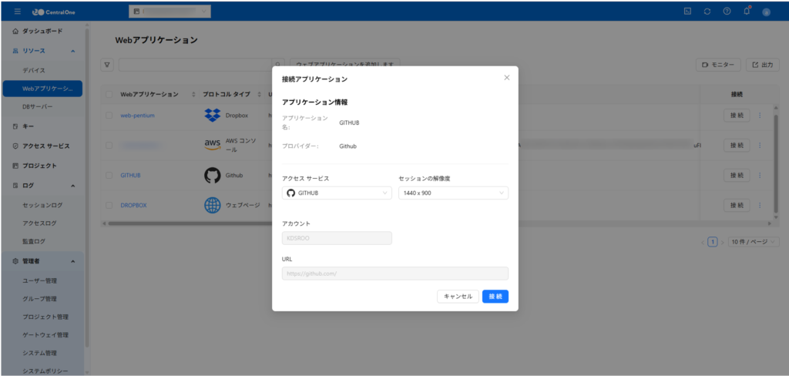Toggle the select-all checkbox in table header
This screenshot has height=376, width=789.
pyautogui.click(x=109, y=94)
